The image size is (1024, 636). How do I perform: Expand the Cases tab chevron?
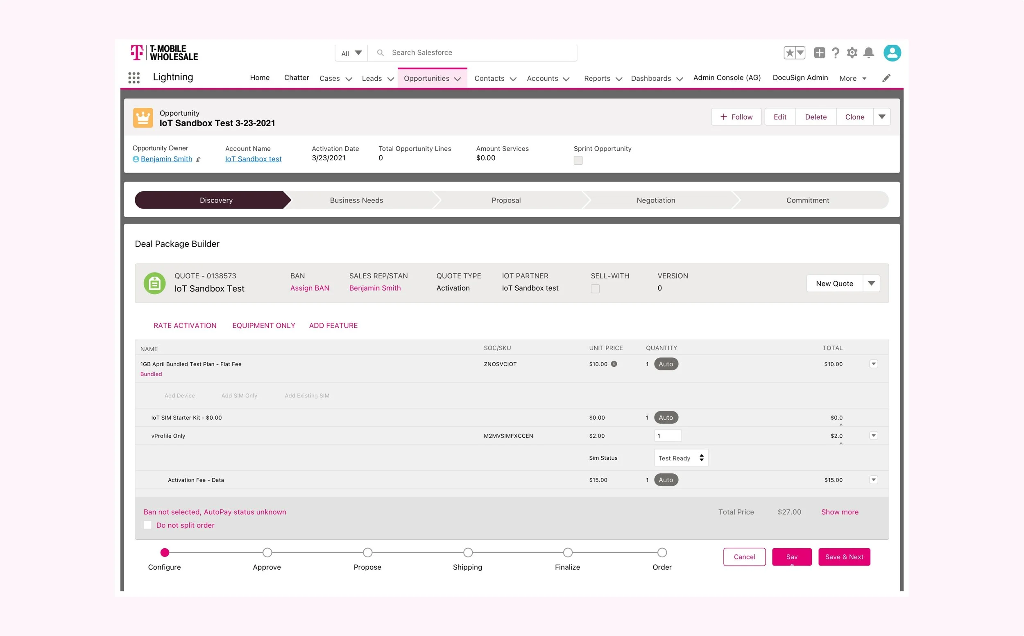pyautogui.click(x=349, y=79)
